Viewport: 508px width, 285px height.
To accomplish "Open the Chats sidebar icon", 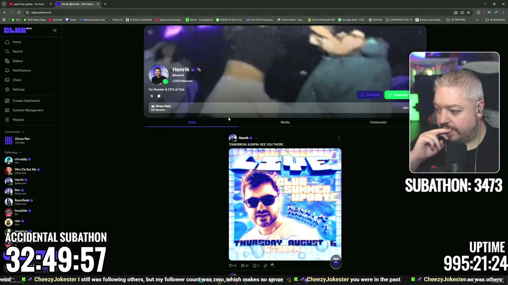I will click(7, 80).
